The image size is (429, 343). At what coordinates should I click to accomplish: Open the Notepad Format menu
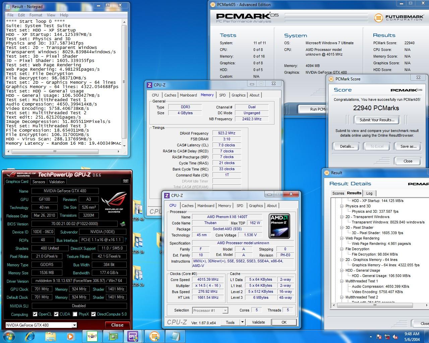[36, 15]
